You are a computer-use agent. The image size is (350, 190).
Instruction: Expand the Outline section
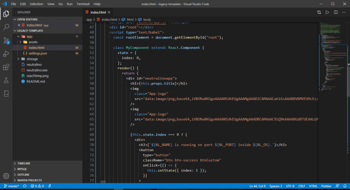(x=47, y=175)
